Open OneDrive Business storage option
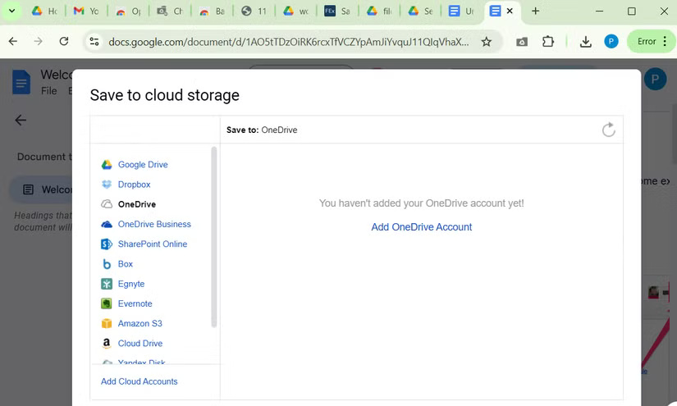Viewport: 677px width, 406px height. (x=154, y=224)
